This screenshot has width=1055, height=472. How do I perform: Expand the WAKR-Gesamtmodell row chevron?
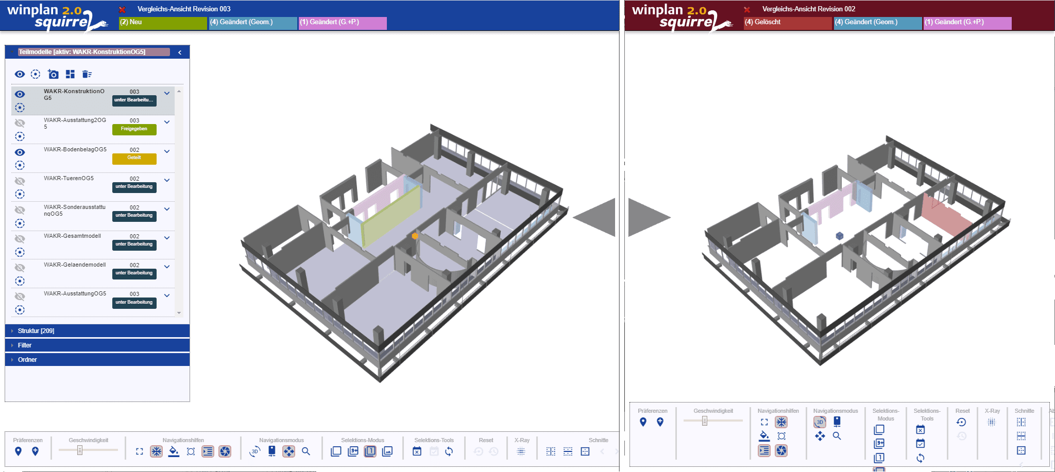[x=167, y=238]
